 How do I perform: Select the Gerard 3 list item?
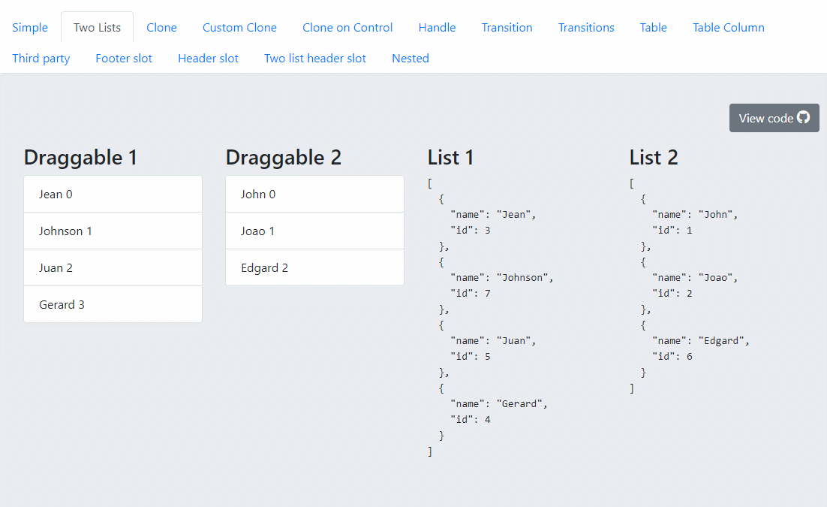[x=113, y=305]
